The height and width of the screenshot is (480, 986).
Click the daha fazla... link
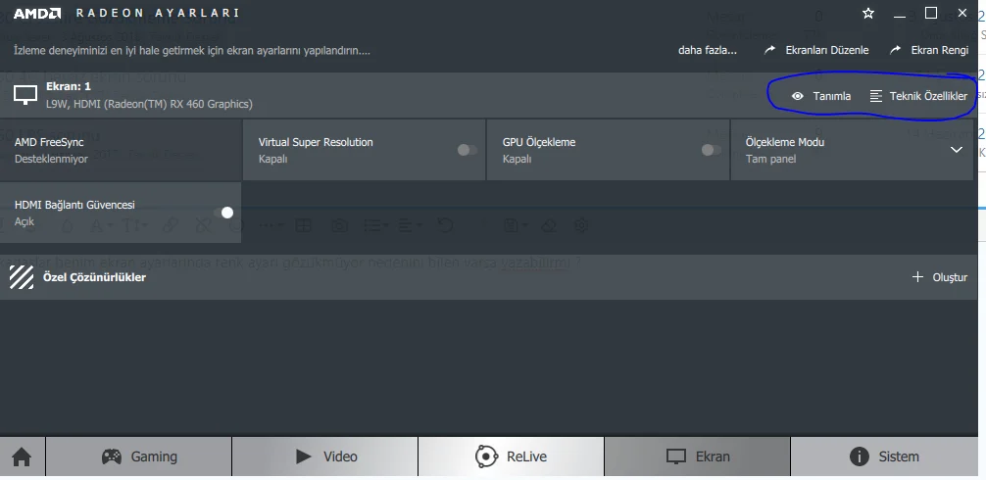(x=708, y=50)
